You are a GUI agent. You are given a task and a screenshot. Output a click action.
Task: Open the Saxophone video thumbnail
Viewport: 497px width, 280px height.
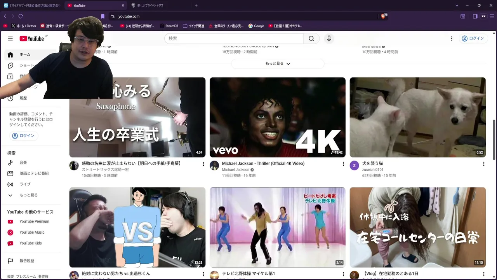tap(137, 117)
